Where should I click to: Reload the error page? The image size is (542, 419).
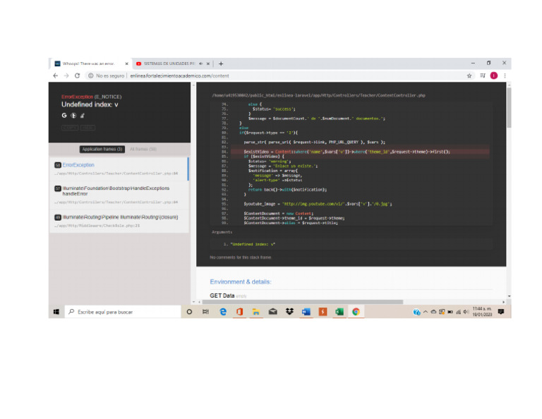pos(77,75)
